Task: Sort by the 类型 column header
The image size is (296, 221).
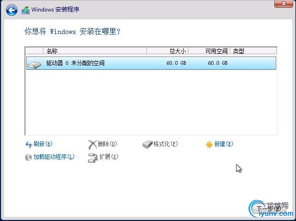Action: click(x=253, y=51)
